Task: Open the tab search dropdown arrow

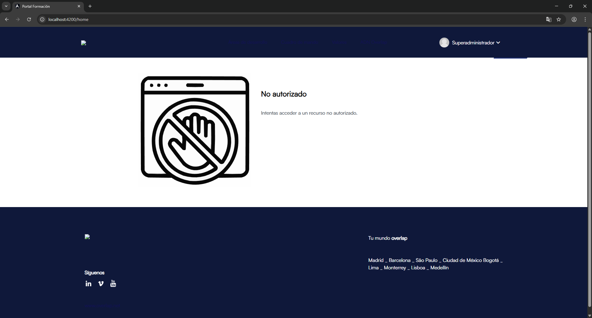Action: [6, 6]
